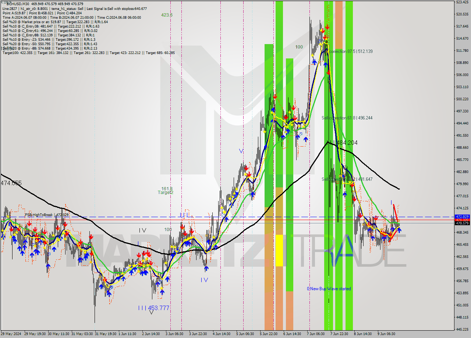Screen dimensions: 471x338
Task: Click the 477.015 price axis value
Action: [462, 196]
